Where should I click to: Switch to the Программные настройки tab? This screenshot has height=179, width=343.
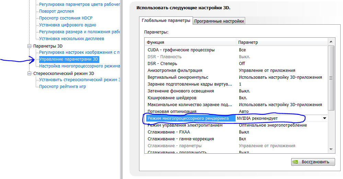pos(219,21)
